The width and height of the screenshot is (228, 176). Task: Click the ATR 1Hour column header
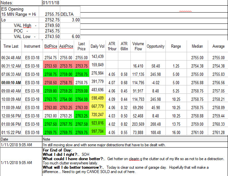point(112,46)
